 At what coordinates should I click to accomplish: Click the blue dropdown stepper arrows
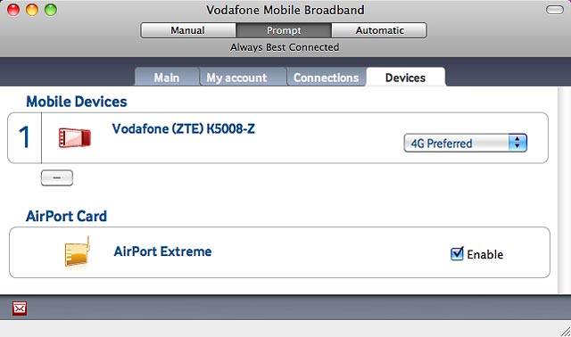[x=517, y=143]
